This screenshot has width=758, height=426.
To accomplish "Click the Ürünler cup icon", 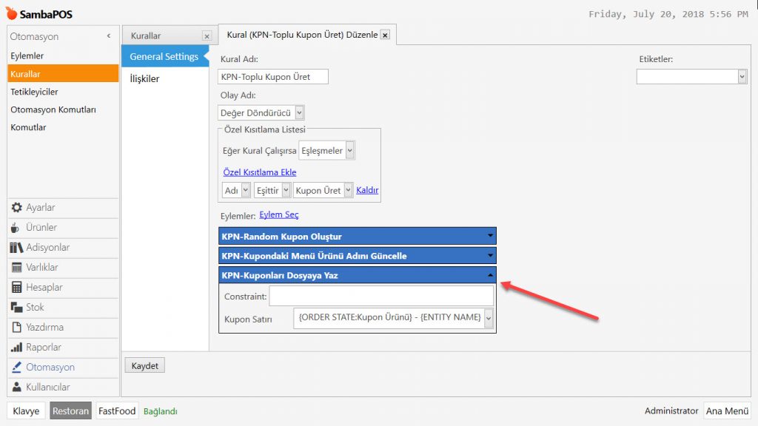I will coord(16,228).
